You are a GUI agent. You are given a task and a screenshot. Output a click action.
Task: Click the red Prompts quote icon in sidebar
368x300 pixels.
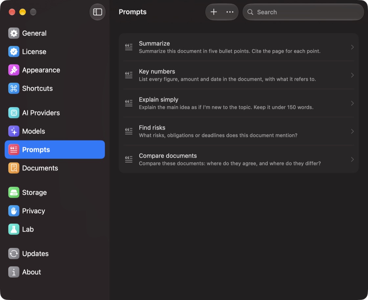13,149
